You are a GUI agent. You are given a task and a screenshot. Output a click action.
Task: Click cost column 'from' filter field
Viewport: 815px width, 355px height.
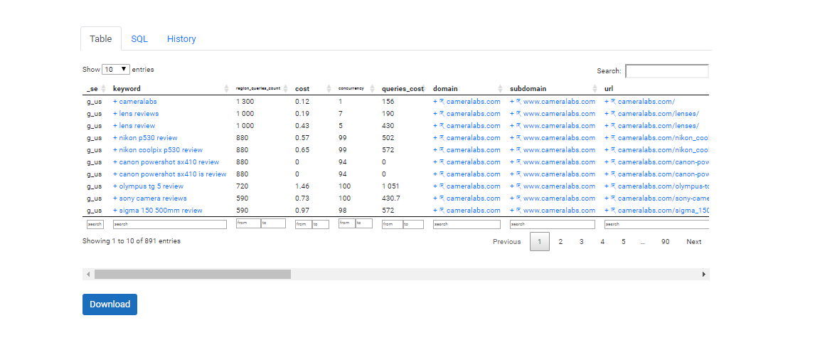[304, 225]
